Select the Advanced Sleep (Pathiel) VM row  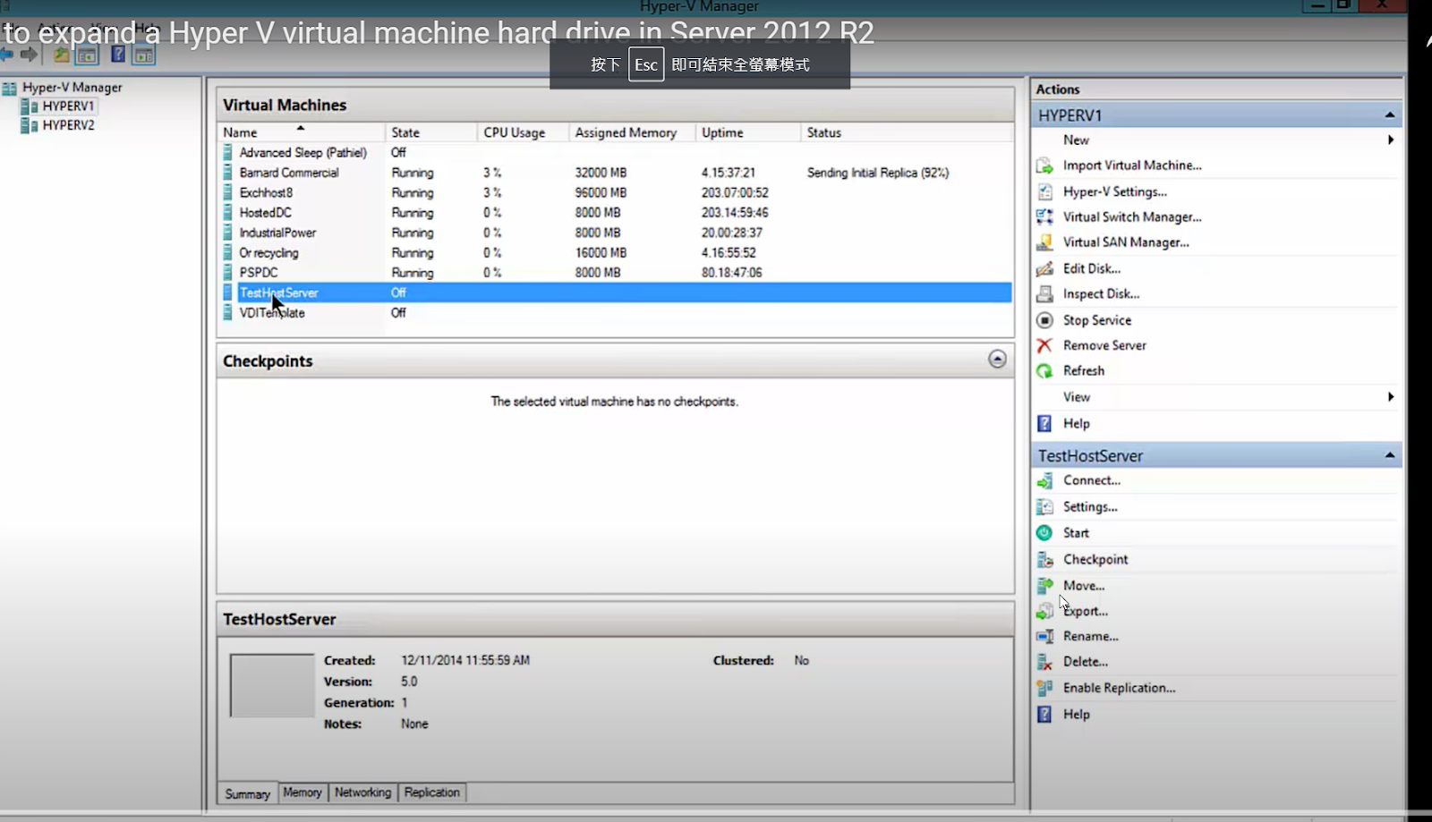click(x=617, y=153)
